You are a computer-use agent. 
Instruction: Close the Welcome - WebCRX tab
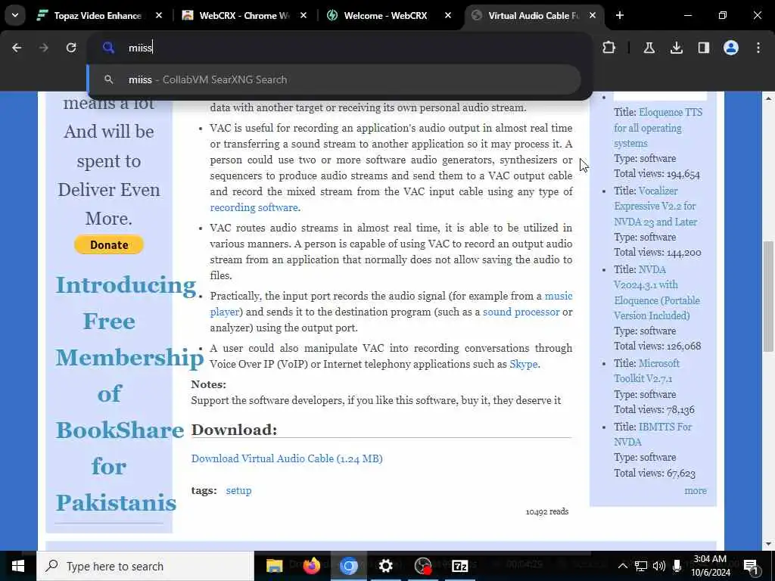[447, 15]
